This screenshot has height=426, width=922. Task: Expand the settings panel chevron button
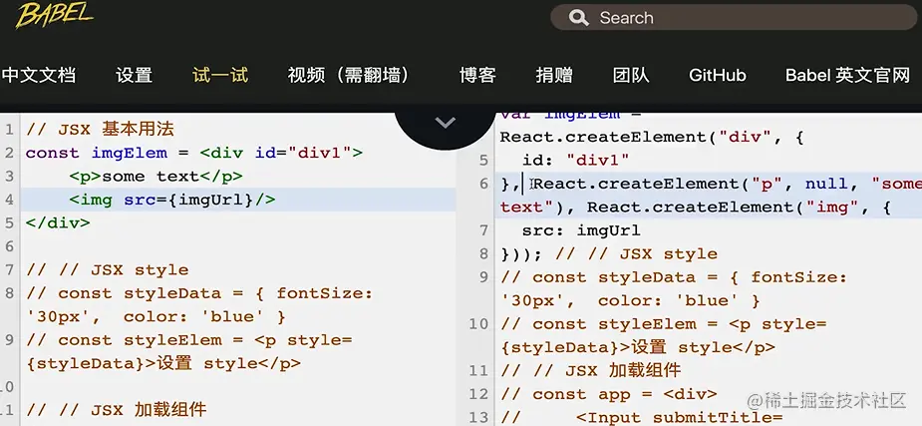pos(446,123)
